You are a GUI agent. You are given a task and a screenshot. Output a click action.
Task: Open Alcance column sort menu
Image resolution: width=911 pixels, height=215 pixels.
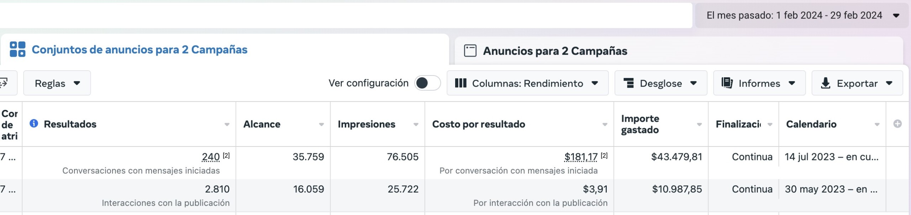coord(321,125)
